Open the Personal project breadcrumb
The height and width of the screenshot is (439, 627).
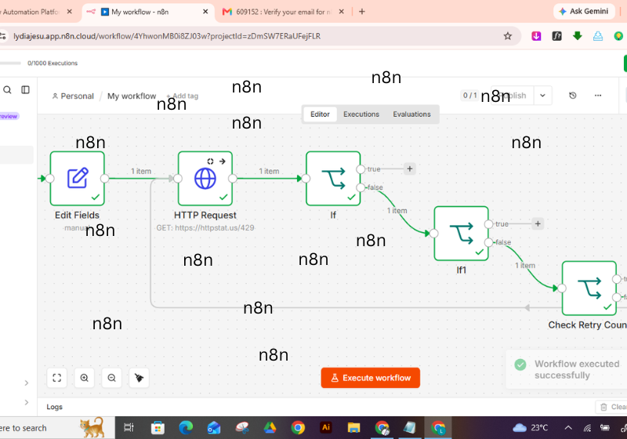pyautogui.click(x=73, y=96)
